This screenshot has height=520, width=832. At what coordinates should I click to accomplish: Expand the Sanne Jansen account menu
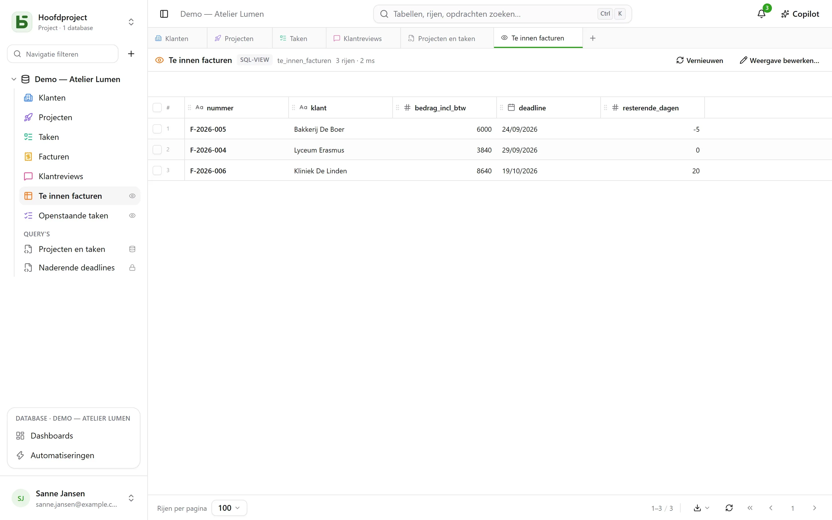131,498
